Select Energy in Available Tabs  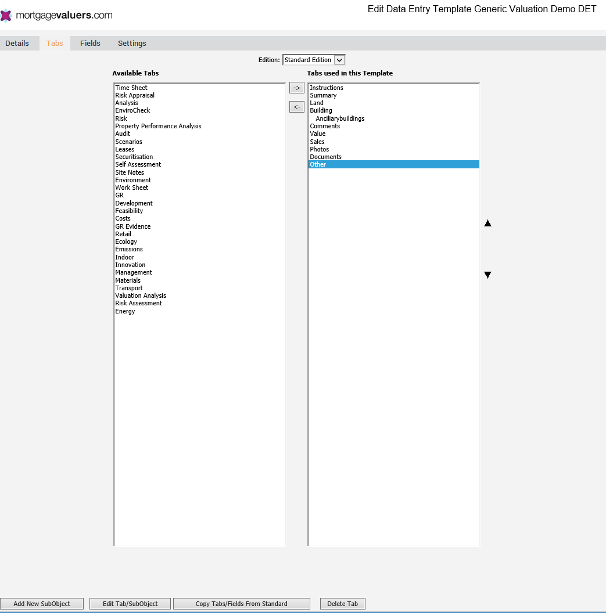[x=199, y=311]
